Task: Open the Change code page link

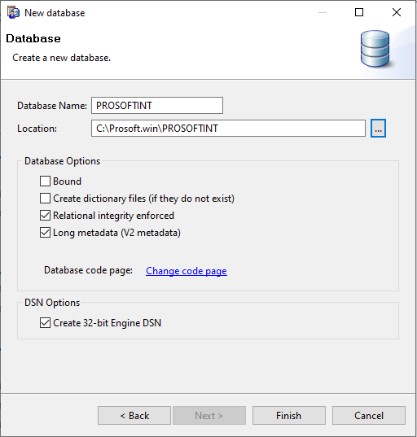Action: pyautogui.click(x=187, y=271)
